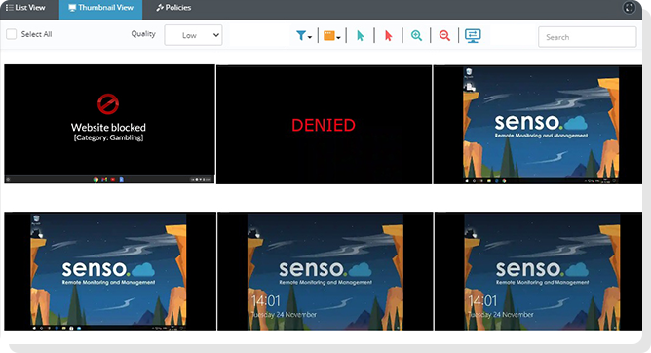
Task: Zoom out thumbnails with red magnifier
Action: click(444, 36)
